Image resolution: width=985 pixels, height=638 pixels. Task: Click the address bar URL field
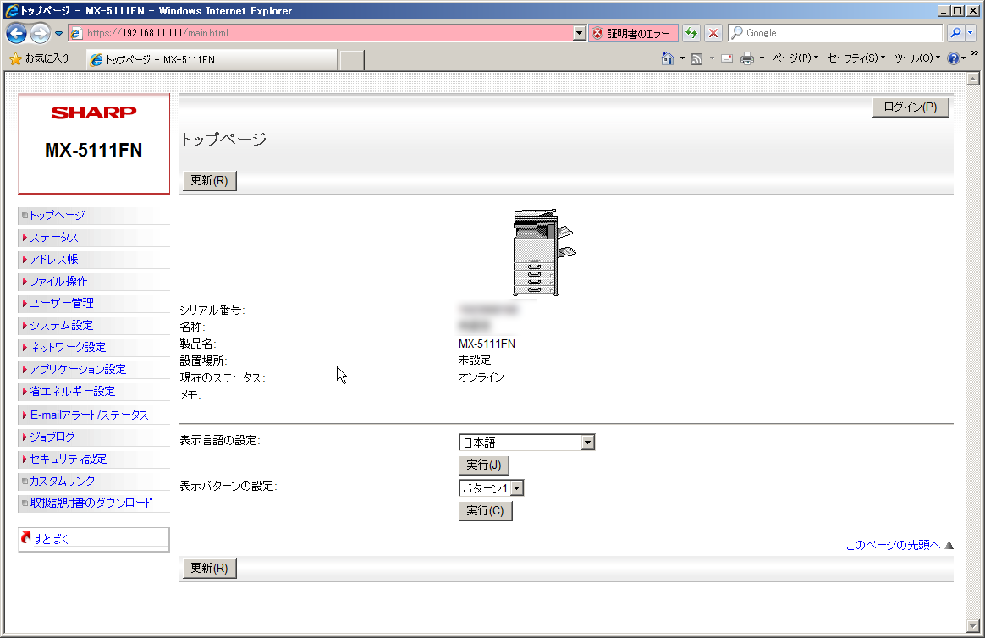[x=321, y=33]
